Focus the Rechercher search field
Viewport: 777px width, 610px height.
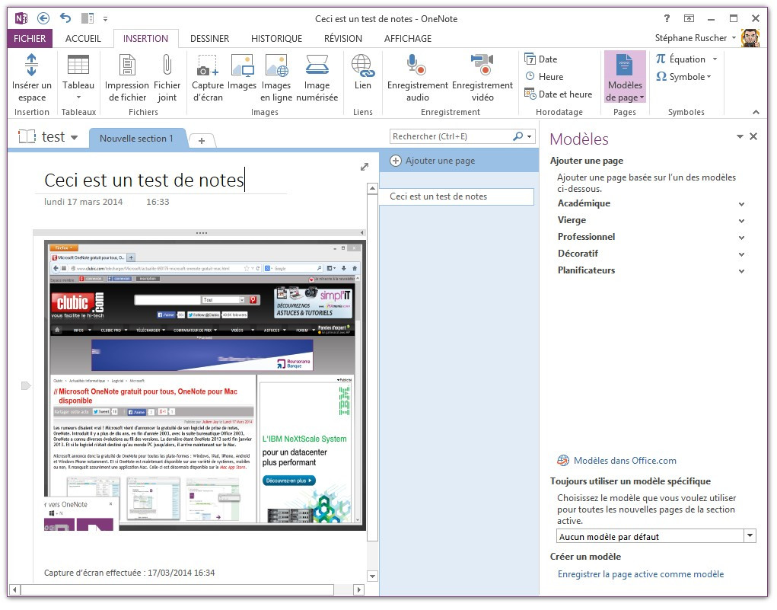(x=451, y=136)
